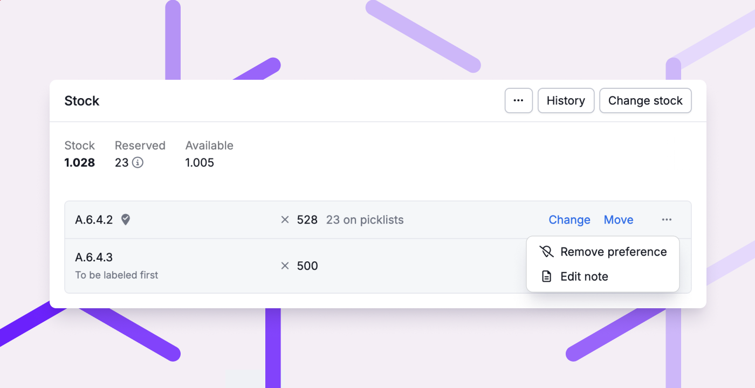755x388 pixels.
Task: Click the bold total stock value 1.028
Action: point(80,163)
